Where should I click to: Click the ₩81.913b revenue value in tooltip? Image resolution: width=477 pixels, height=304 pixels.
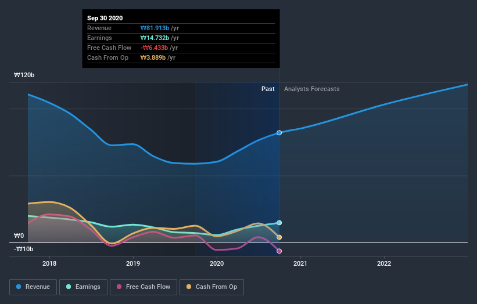coord(155,28)
